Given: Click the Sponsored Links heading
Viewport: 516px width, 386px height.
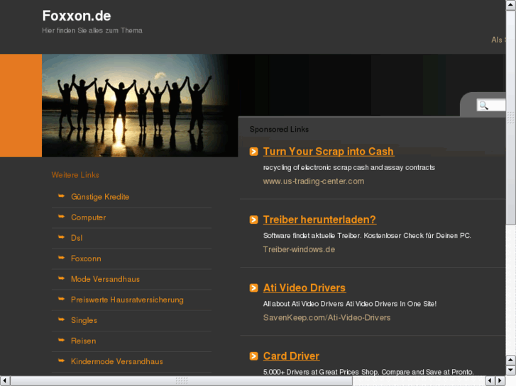Looking at the screenshot, I should click(279, 130).
